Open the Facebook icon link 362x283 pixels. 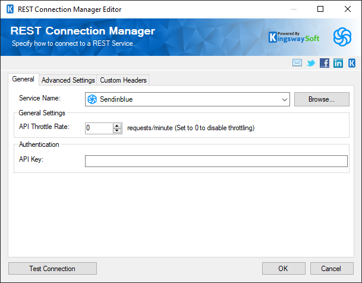[x=325, y=63]
